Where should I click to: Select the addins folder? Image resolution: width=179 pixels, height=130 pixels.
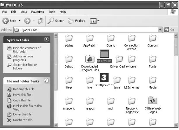click(69, 41)
